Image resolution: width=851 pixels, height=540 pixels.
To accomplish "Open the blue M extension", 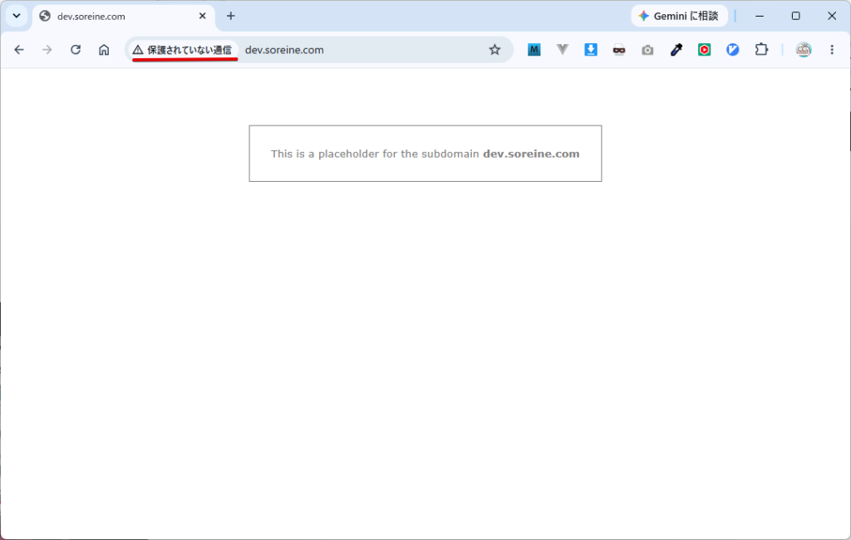I will tap(534, 50).
